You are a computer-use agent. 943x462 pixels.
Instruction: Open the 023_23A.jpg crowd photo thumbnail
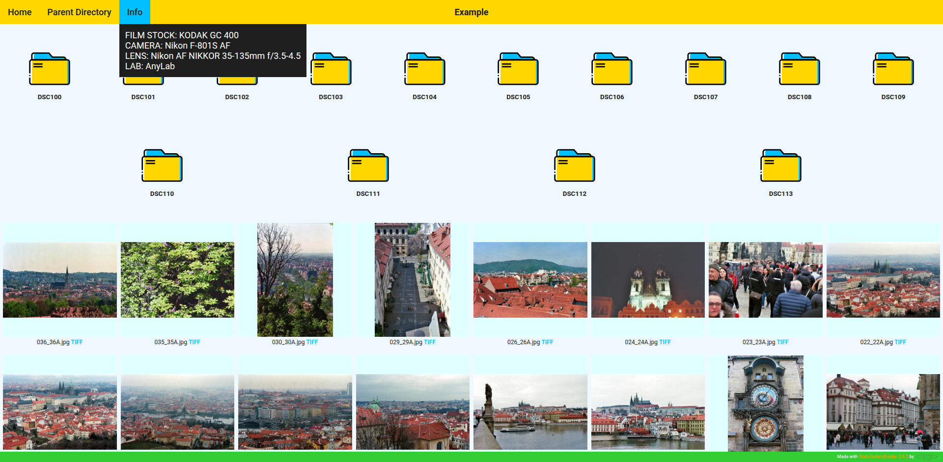point(765,280)
